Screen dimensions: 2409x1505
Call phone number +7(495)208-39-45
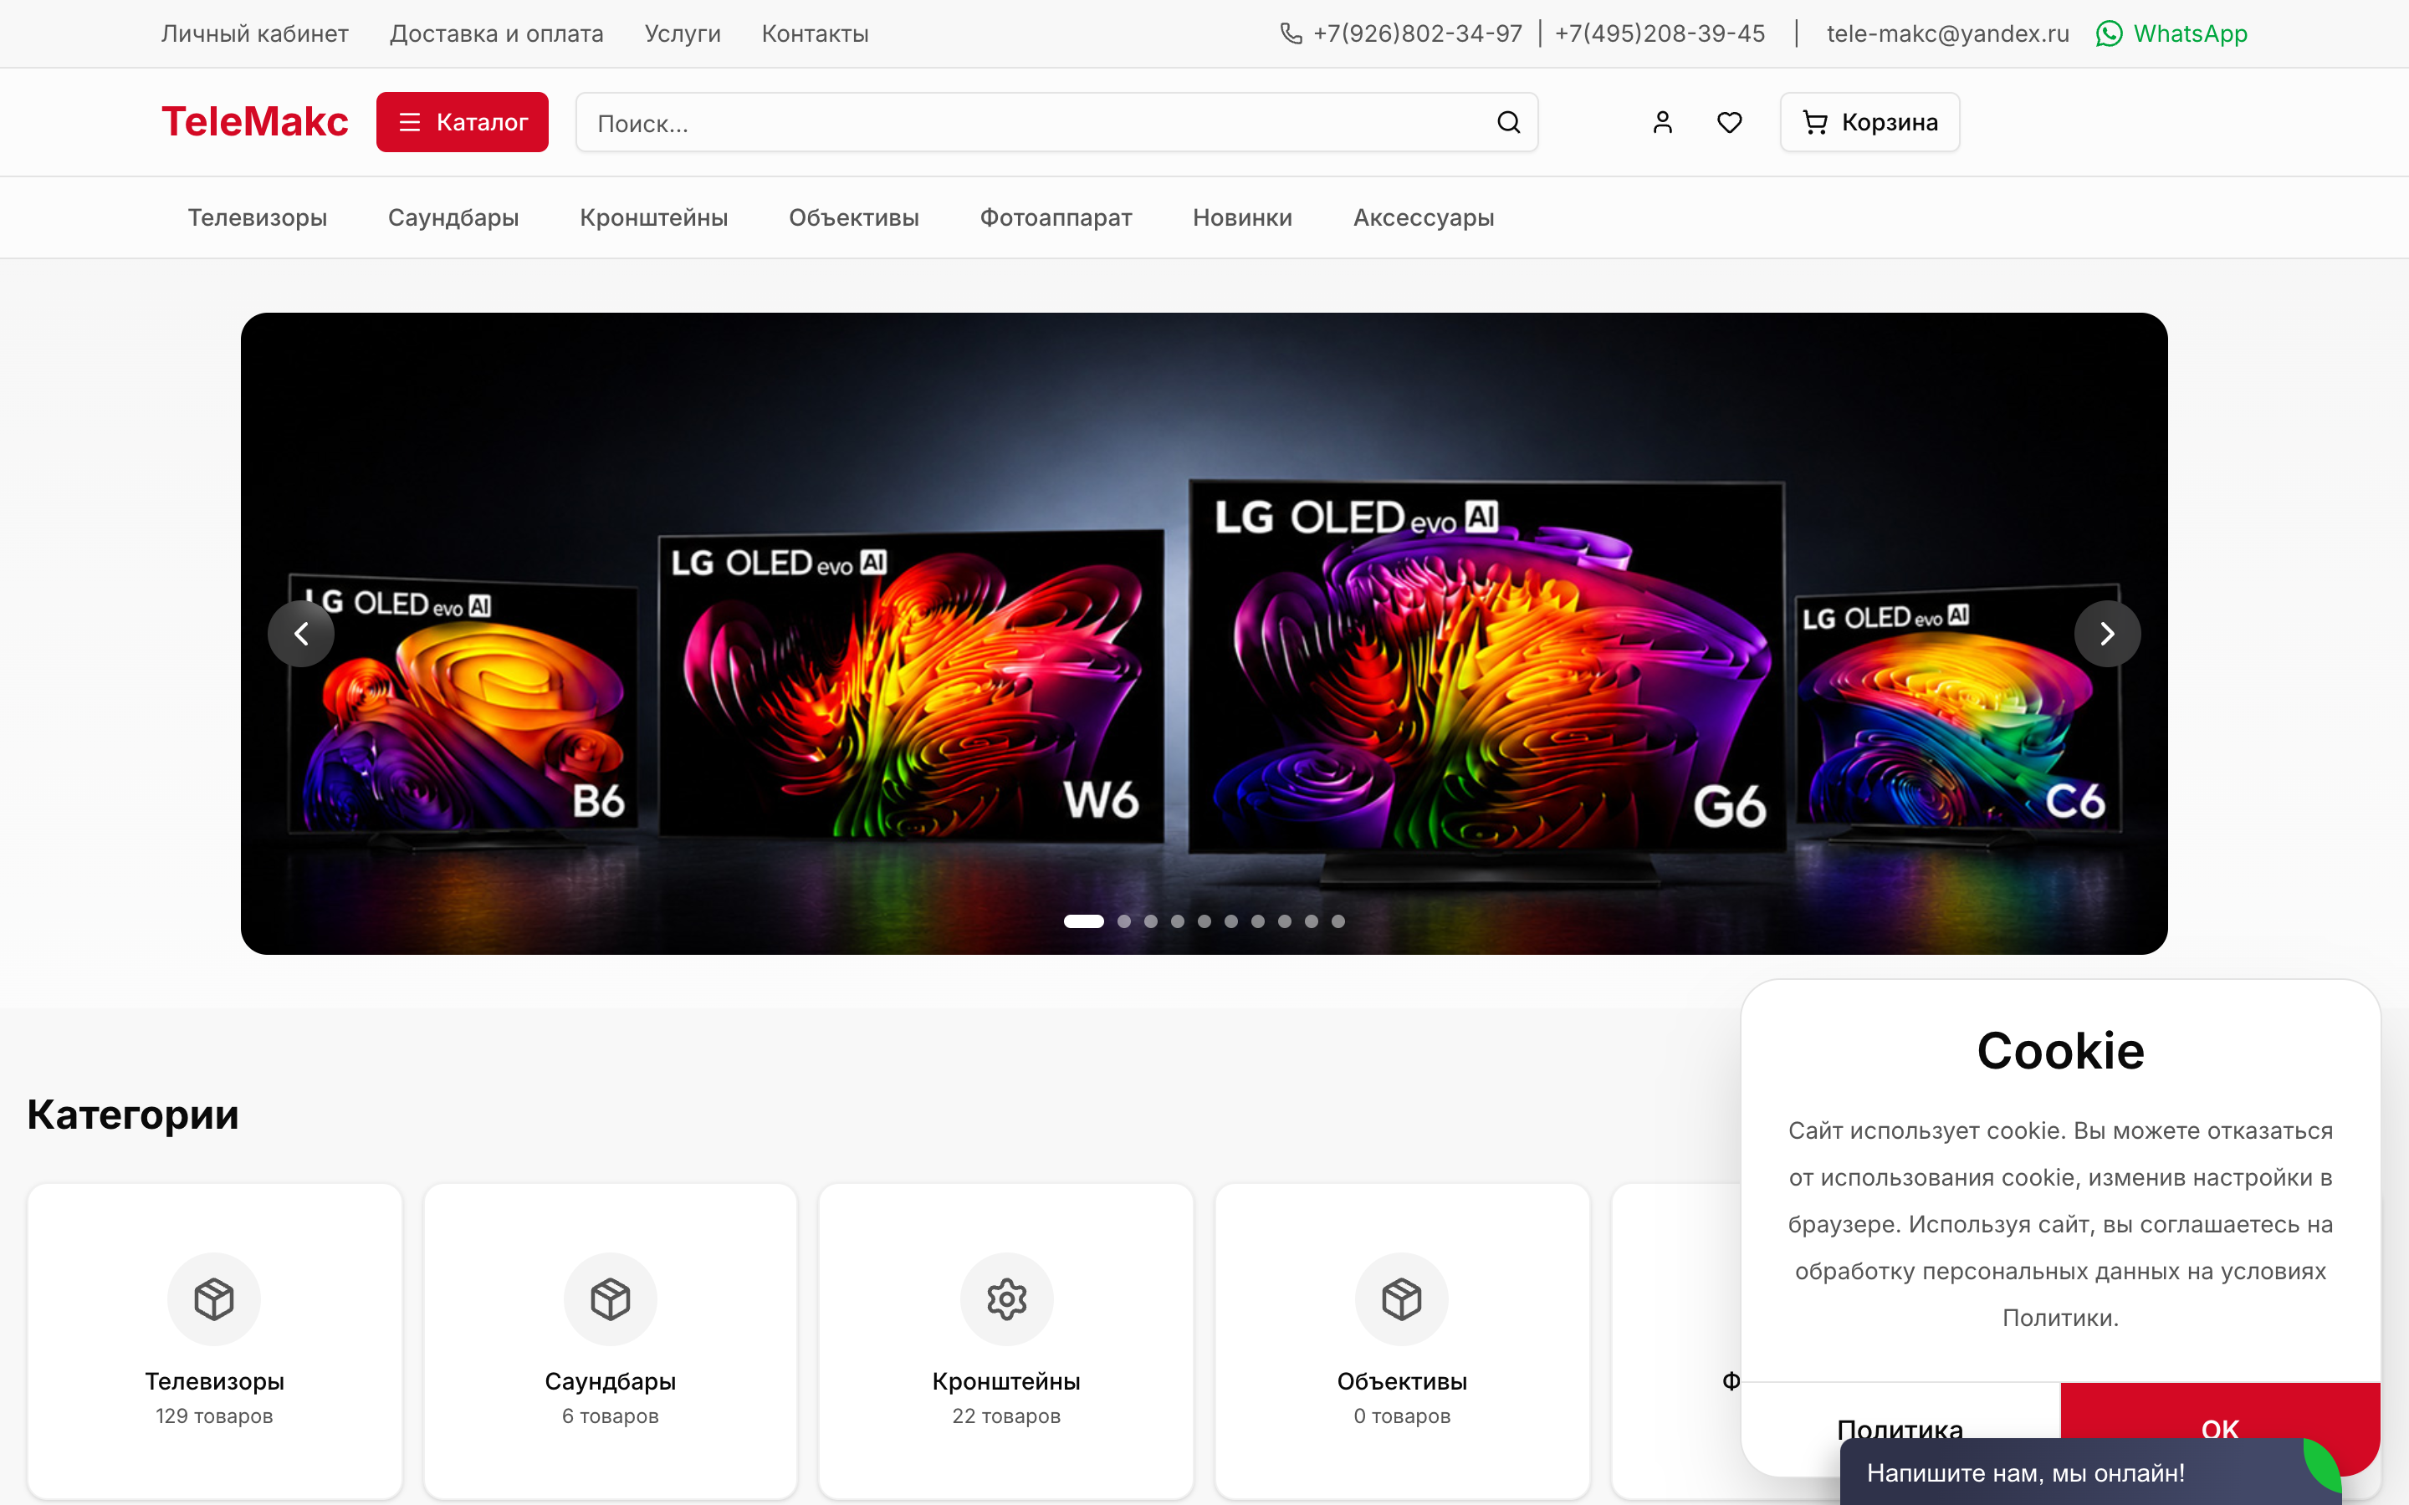[1660, 33]
